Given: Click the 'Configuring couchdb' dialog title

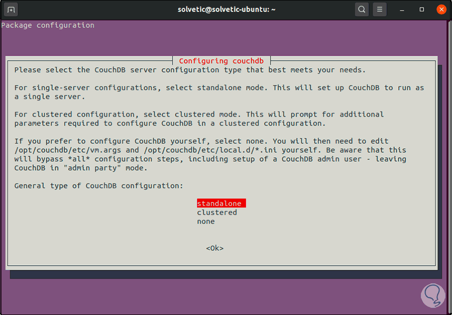Looking at the screenshot, I should pyautogui.click(x=221, y=61).
